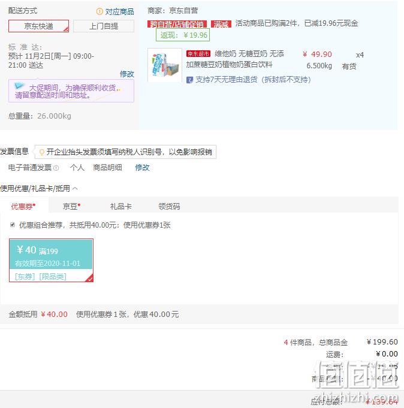The height and width of the screenshot is (408, 404).
Task: Switch to the 礼品卡 tab
Action: (121, 206)
